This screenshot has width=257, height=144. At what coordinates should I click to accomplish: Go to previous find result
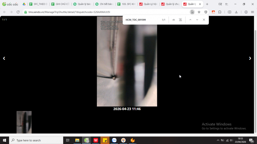tap(190, 20)
